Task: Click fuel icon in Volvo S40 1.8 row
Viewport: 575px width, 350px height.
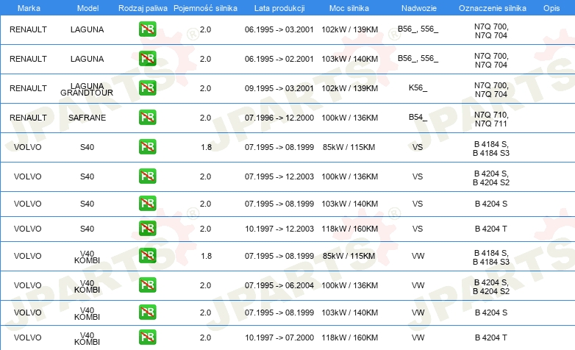Action: pyautogui.click(x=147, y=147)
